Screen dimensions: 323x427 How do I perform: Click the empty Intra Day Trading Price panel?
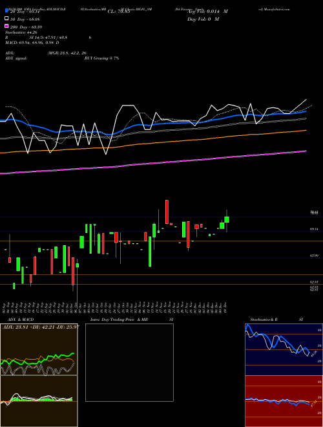[129, 362]
